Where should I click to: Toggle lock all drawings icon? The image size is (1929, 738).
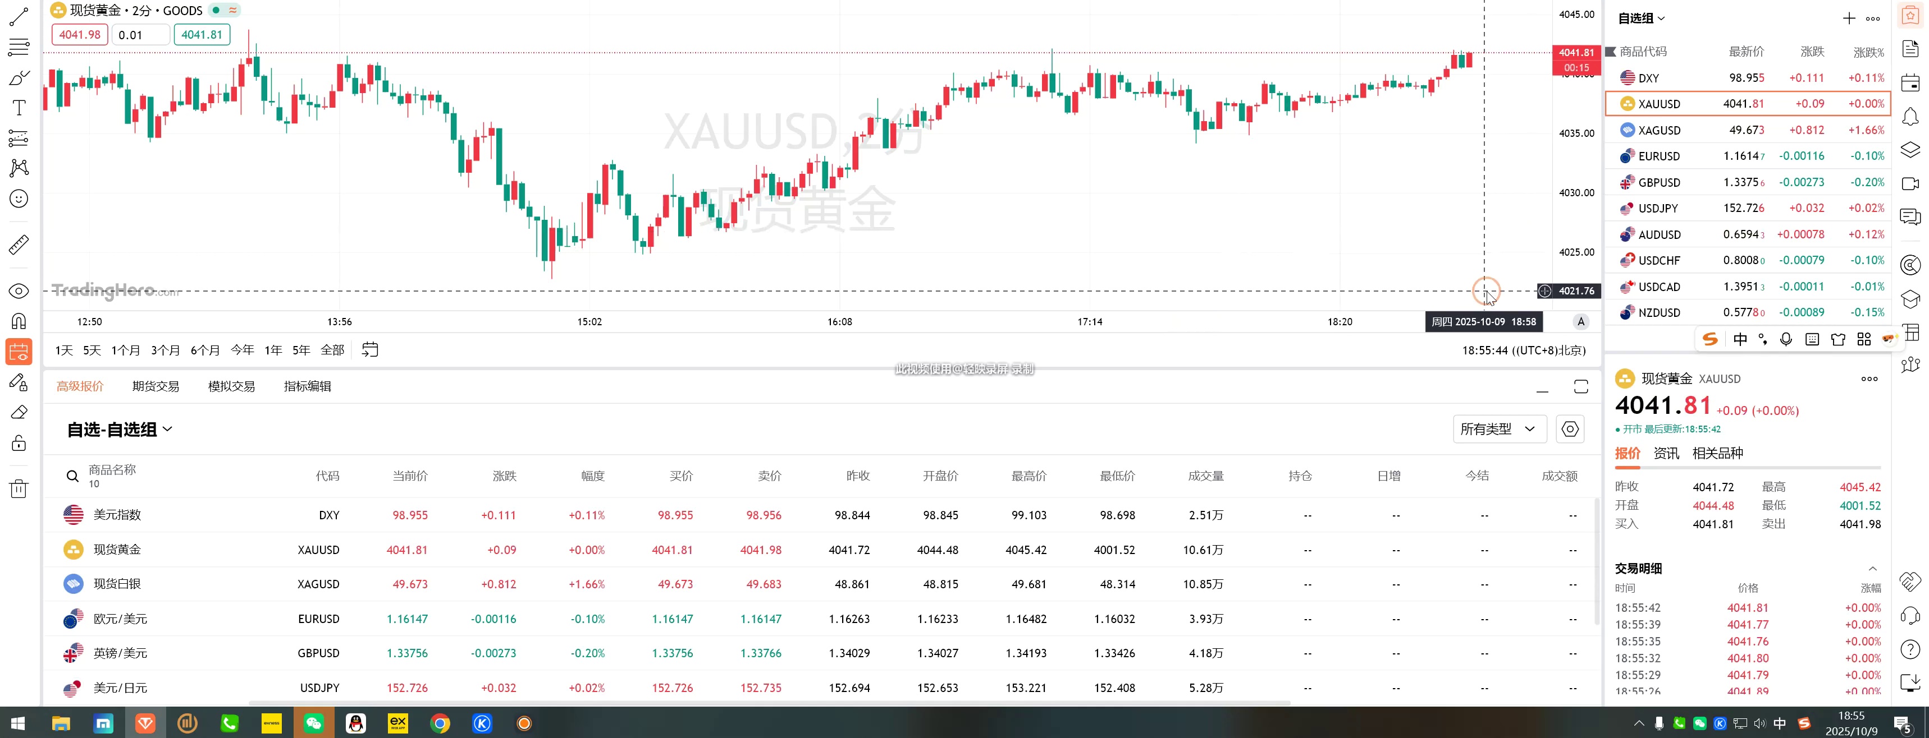pyautogui.click(x=19, y=442)
